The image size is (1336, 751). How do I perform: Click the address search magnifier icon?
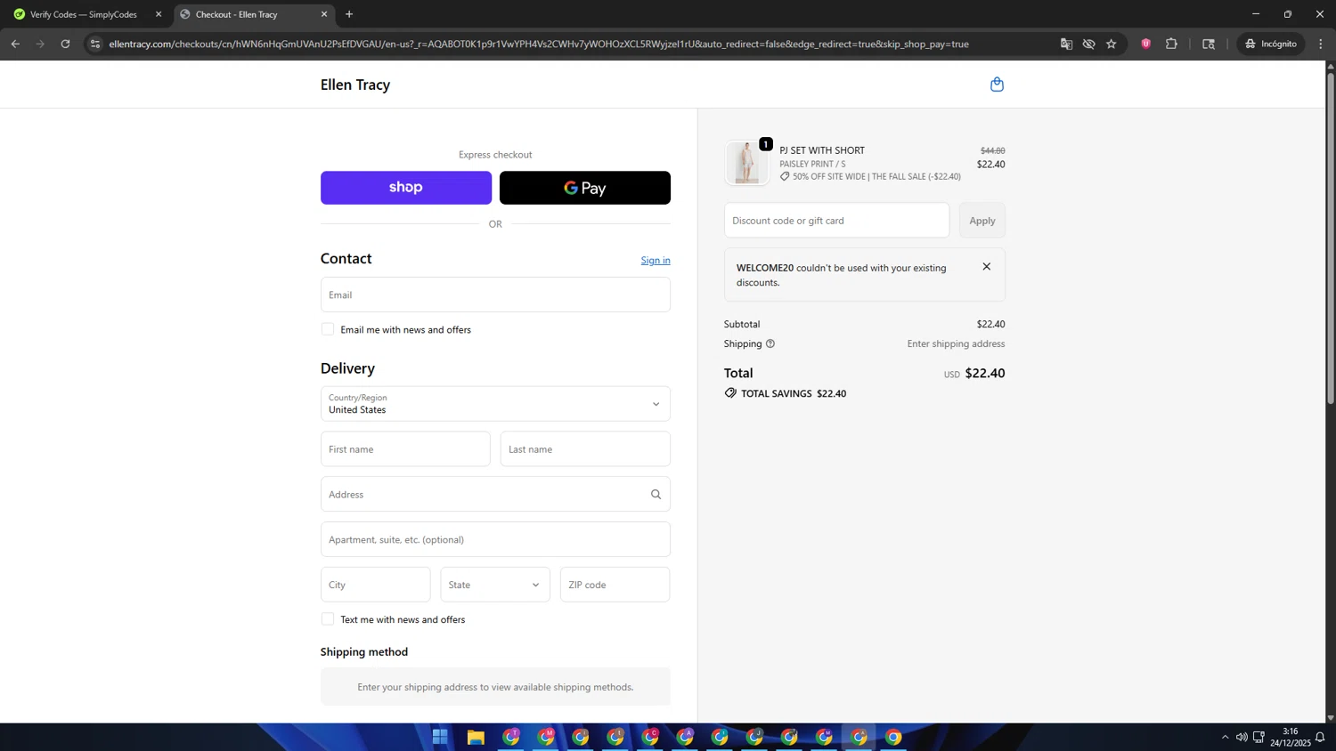[656, 495]
